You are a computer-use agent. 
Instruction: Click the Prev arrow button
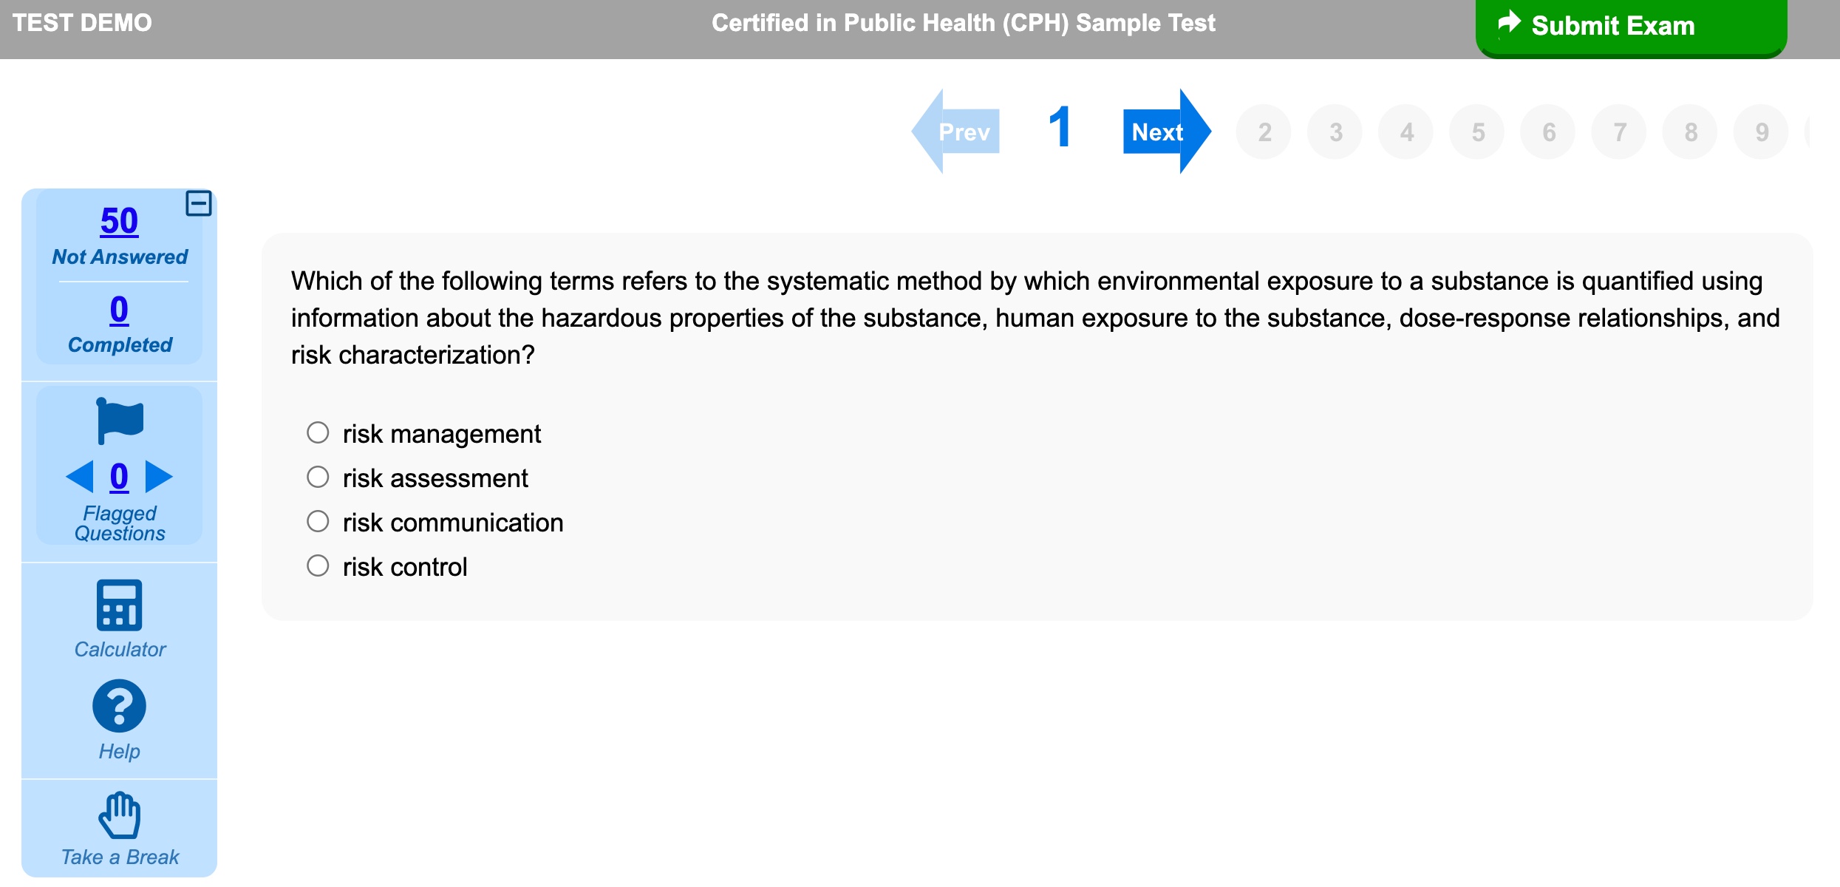point(956,132)
